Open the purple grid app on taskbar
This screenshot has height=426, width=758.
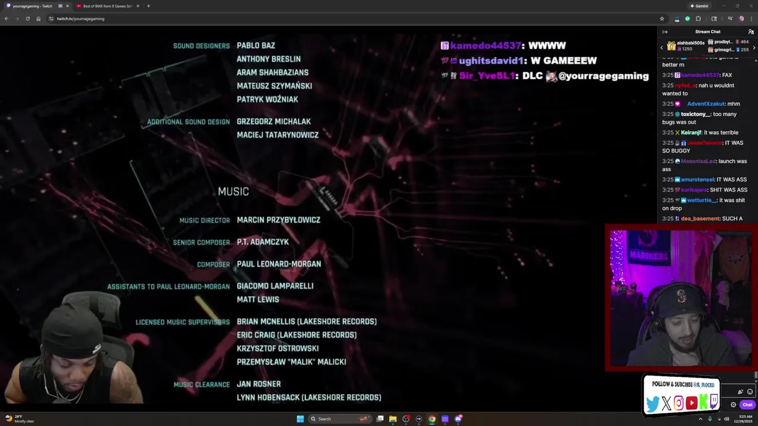(x=445, y=419)
